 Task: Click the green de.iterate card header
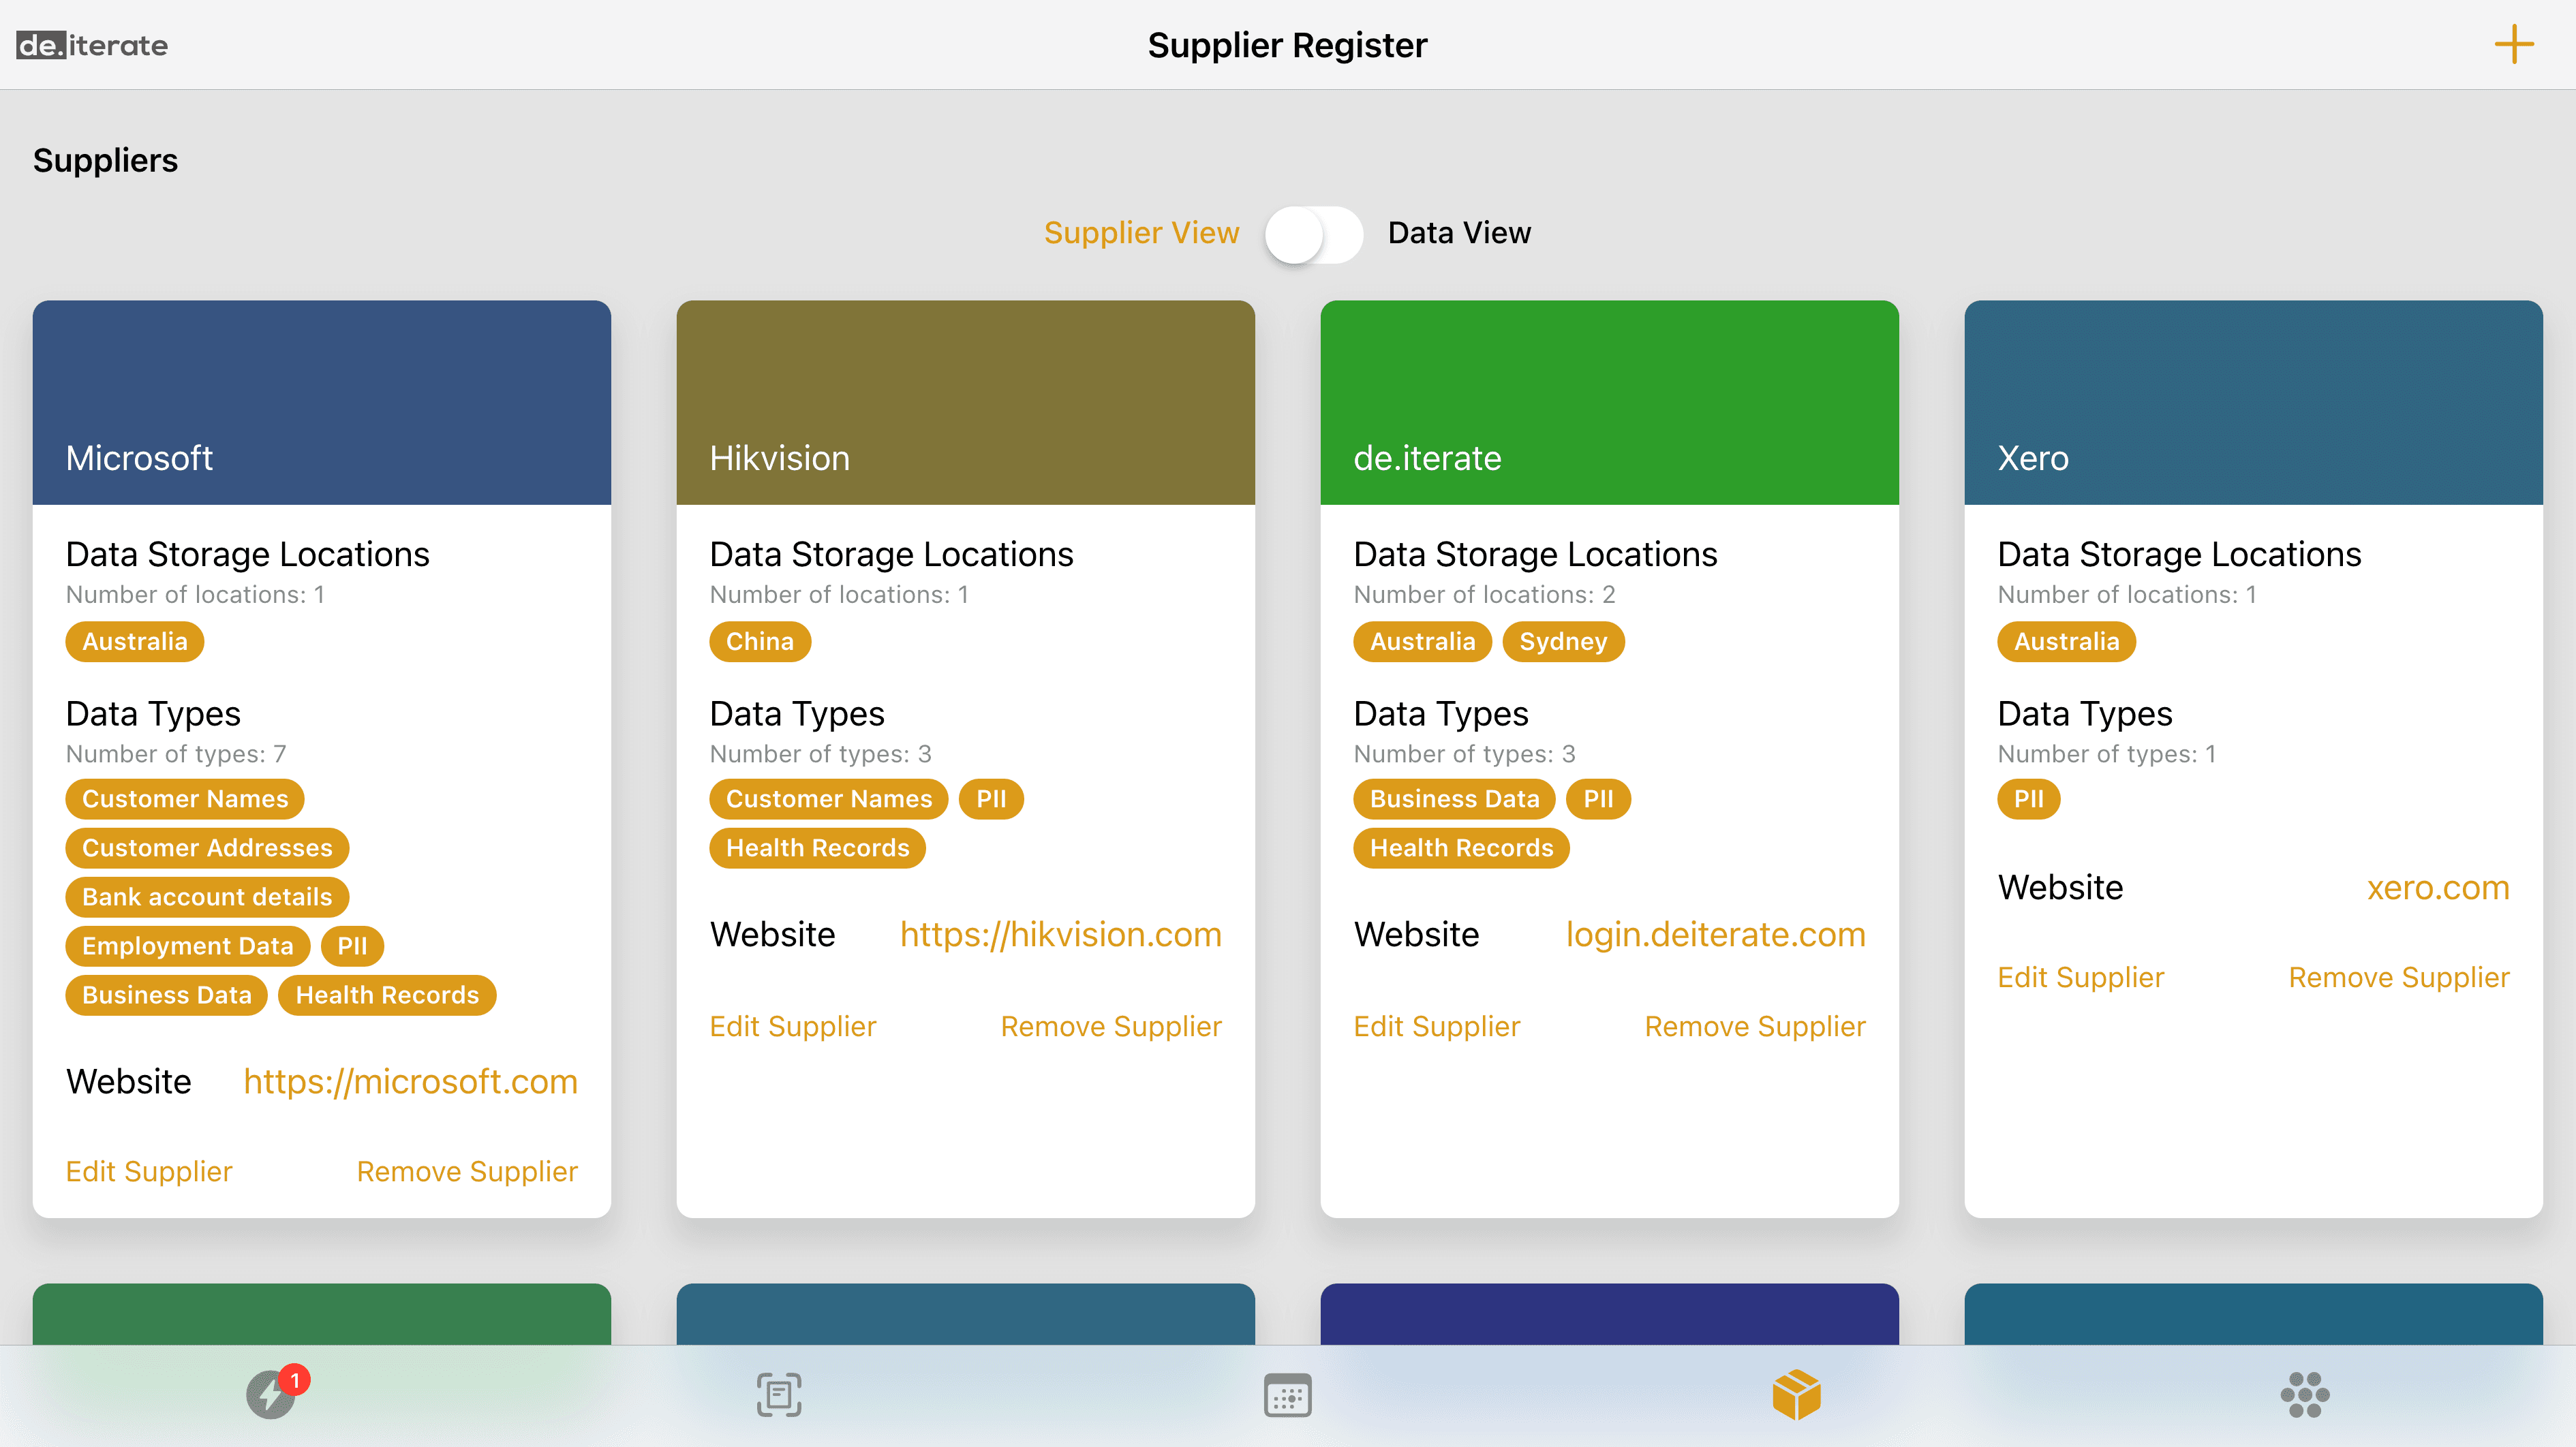[x=1609, y=402]
